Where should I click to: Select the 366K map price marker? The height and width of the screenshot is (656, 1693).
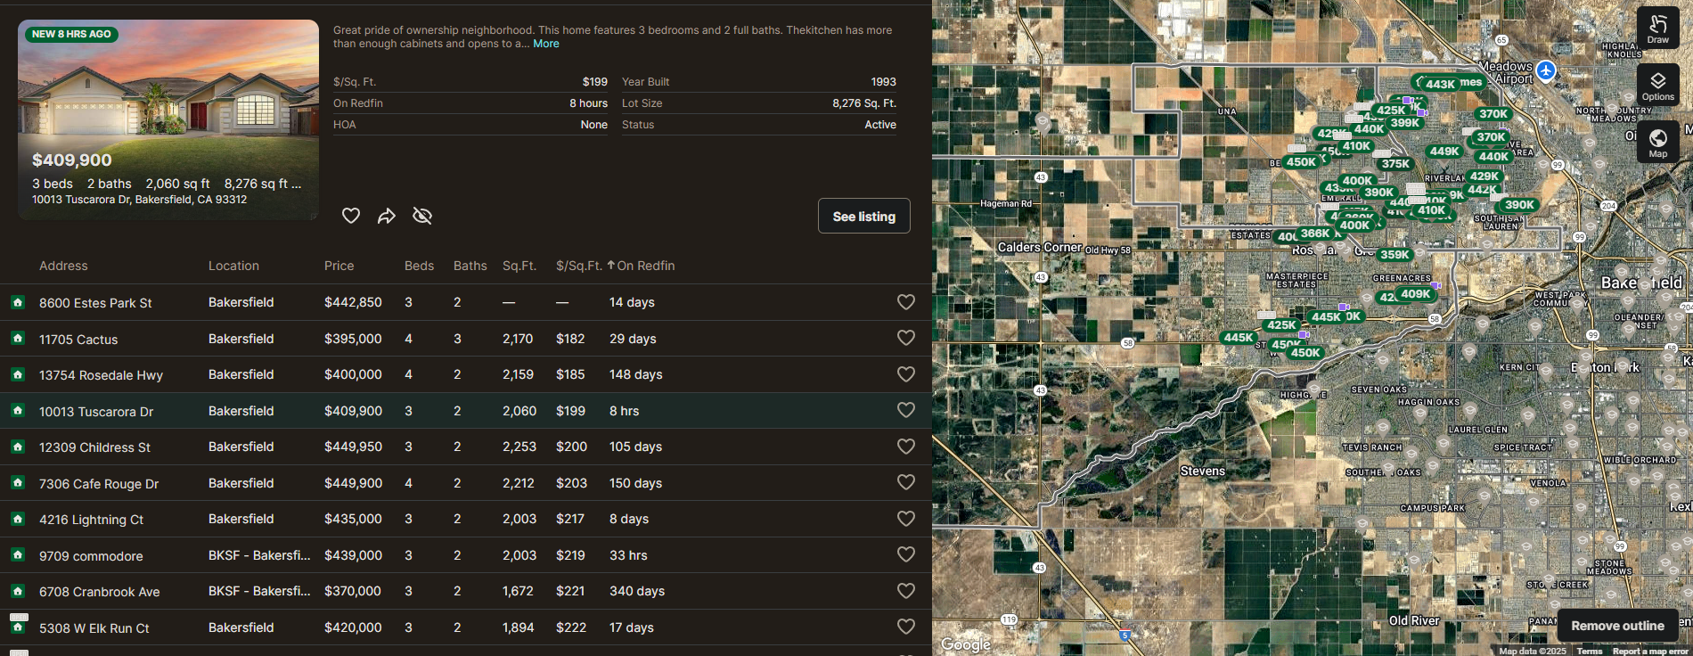click(x=1315, y=234)
